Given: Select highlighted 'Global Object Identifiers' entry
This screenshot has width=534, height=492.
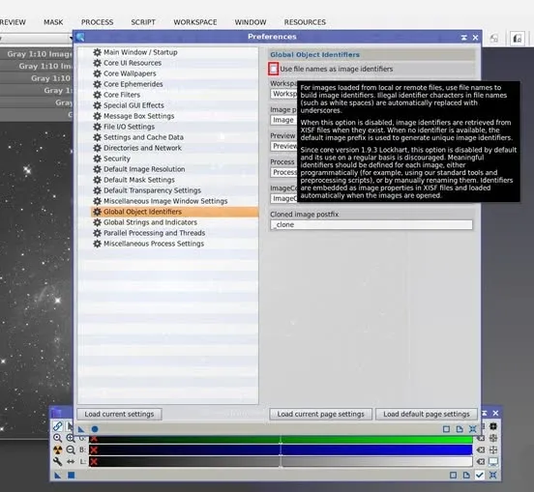Looking at the screenshot, I should click(174, 212).
